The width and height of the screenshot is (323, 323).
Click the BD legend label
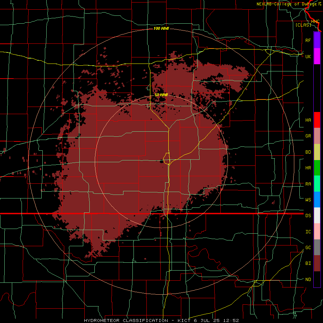point(308,152)
